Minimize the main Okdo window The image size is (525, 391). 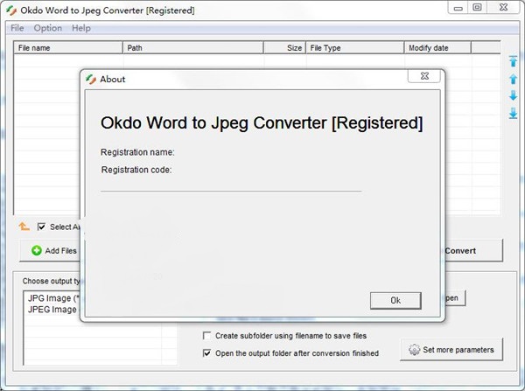click(458, 7)
